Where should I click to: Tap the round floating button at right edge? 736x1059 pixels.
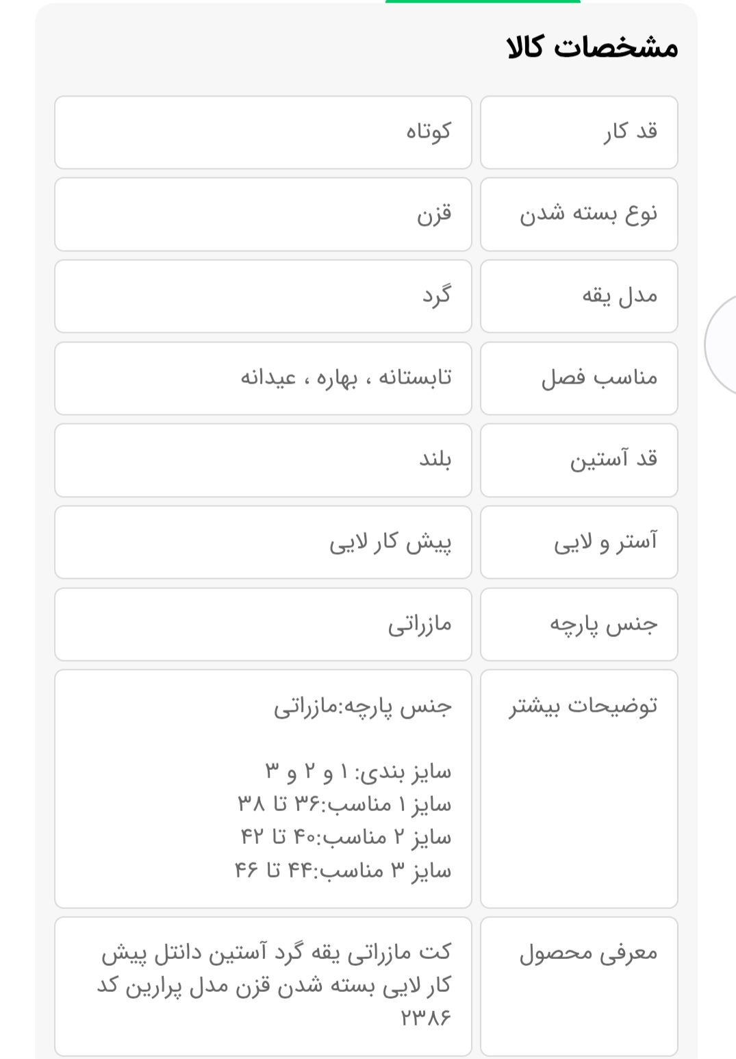coord(722,345)
